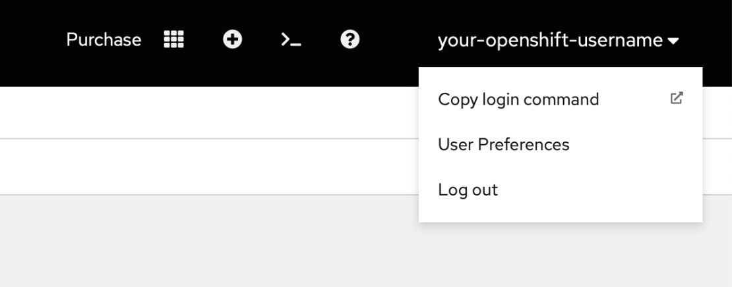Launch the web terminal command line icon
The image size is (732, 287).
tap(291, 40)
